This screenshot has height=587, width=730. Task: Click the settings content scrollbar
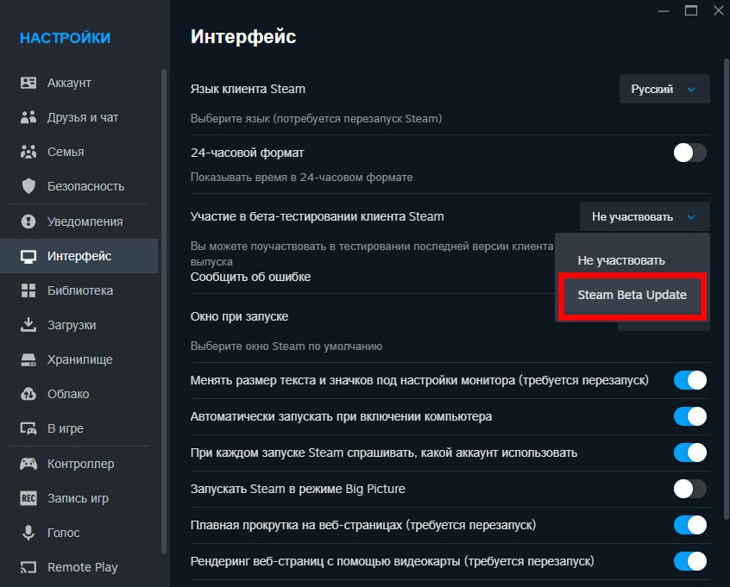point(727,289)
